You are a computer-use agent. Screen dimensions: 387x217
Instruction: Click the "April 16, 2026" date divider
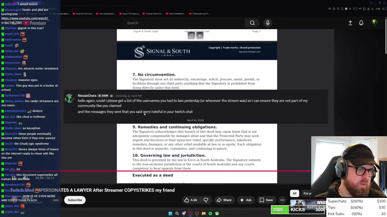(x=195, y=120)
